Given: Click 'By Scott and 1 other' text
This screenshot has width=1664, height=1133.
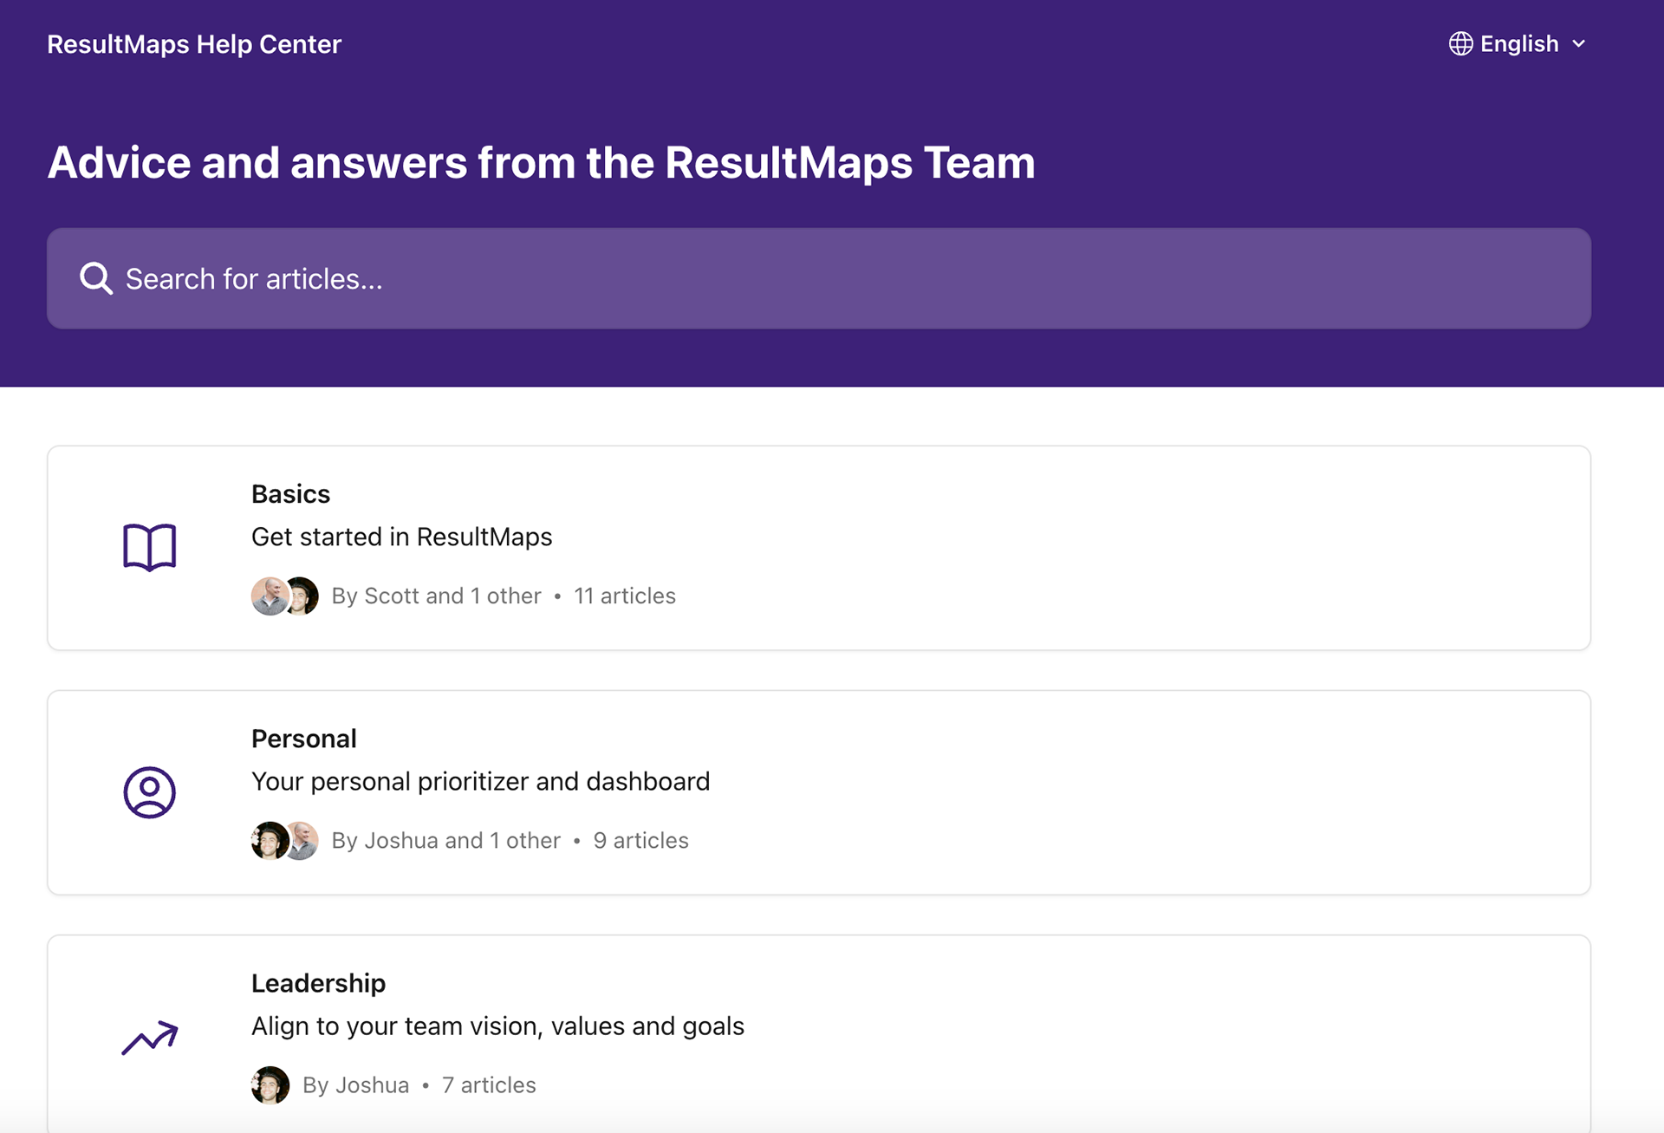Looking at the screenshot, I should 436,596.
